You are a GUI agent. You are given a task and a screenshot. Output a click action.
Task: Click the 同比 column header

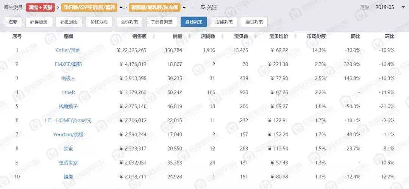pos(356,36)
